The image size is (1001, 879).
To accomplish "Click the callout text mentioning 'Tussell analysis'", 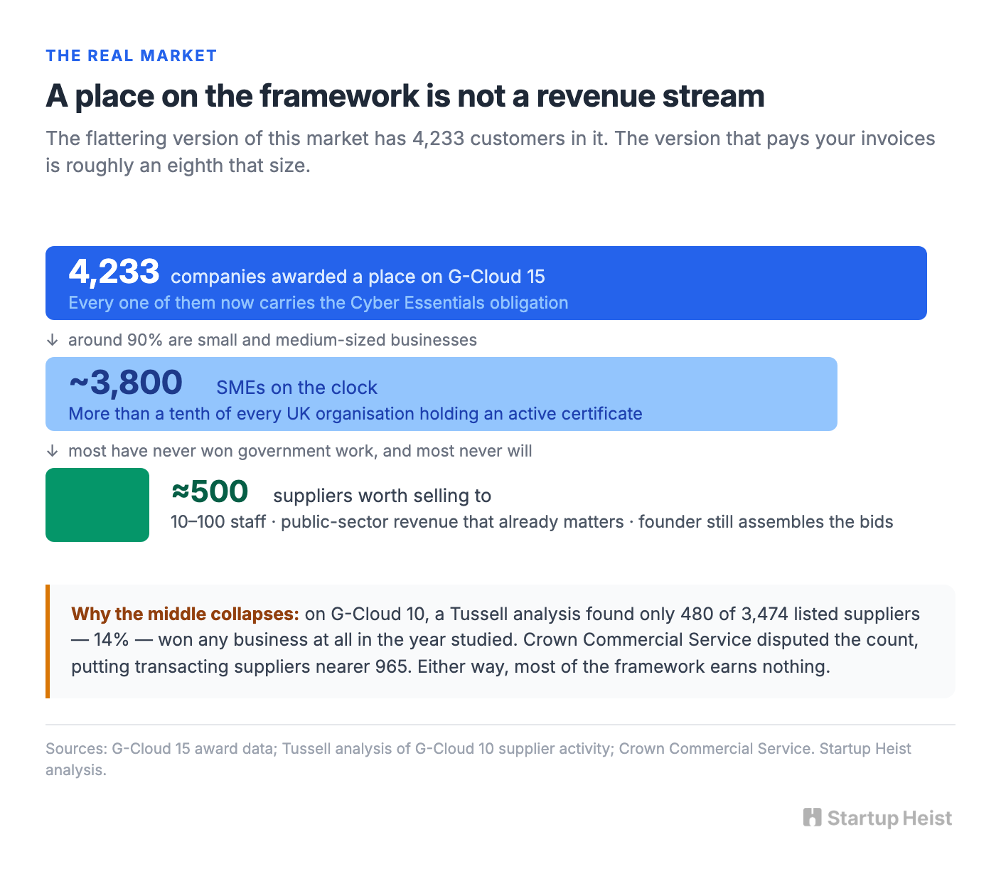I will coord(496,641).
